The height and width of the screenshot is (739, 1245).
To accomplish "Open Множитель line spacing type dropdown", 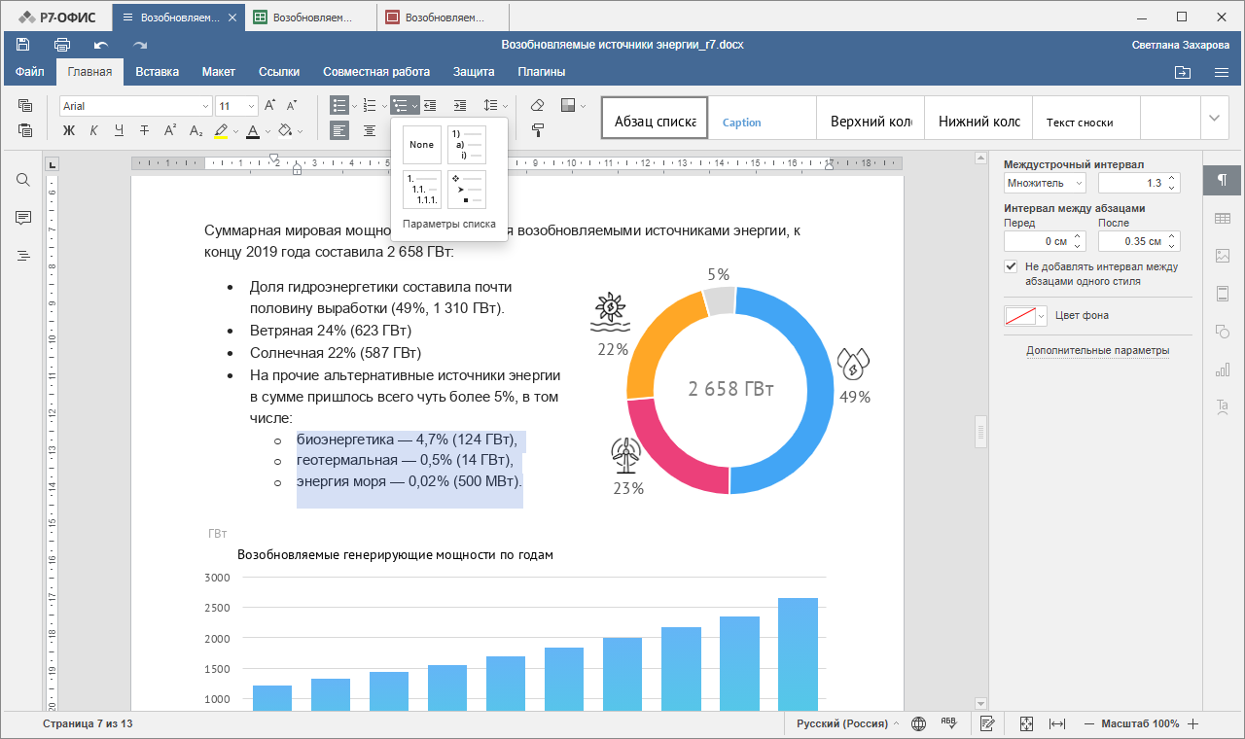I will click(x=1045, y=183).
